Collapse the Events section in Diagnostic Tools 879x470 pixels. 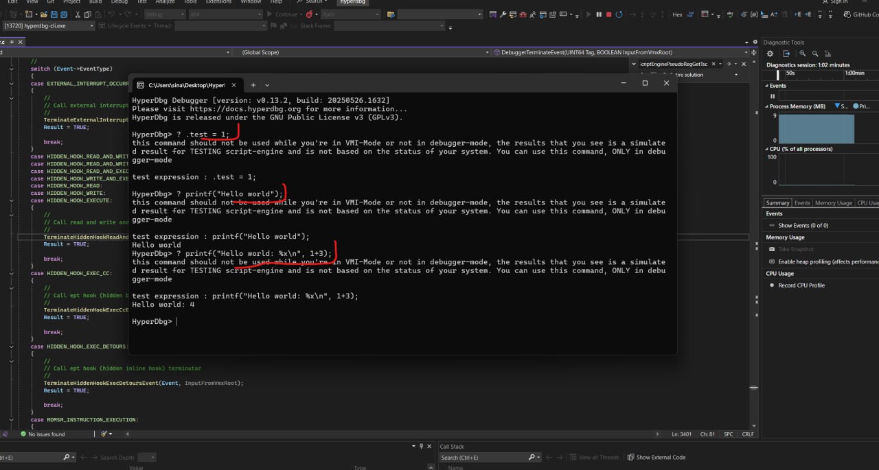click(x=766, y=86)
